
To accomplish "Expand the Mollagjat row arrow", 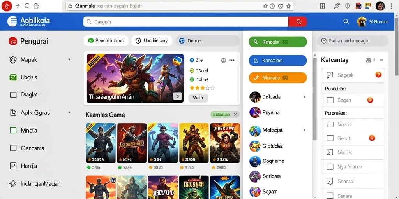I will [305, 130].
